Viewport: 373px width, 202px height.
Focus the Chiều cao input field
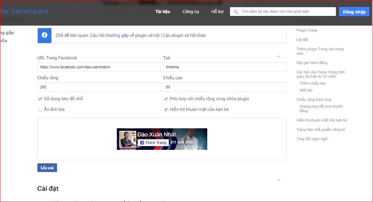pyautogui.click(x=225, y=87)
